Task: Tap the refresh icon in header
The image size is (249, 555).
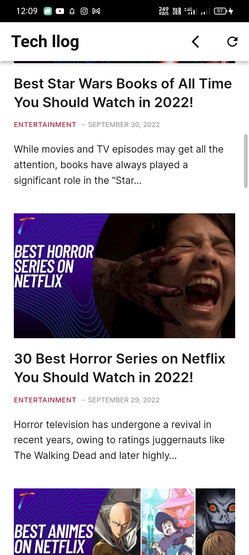Action: [x=232, y=42]
